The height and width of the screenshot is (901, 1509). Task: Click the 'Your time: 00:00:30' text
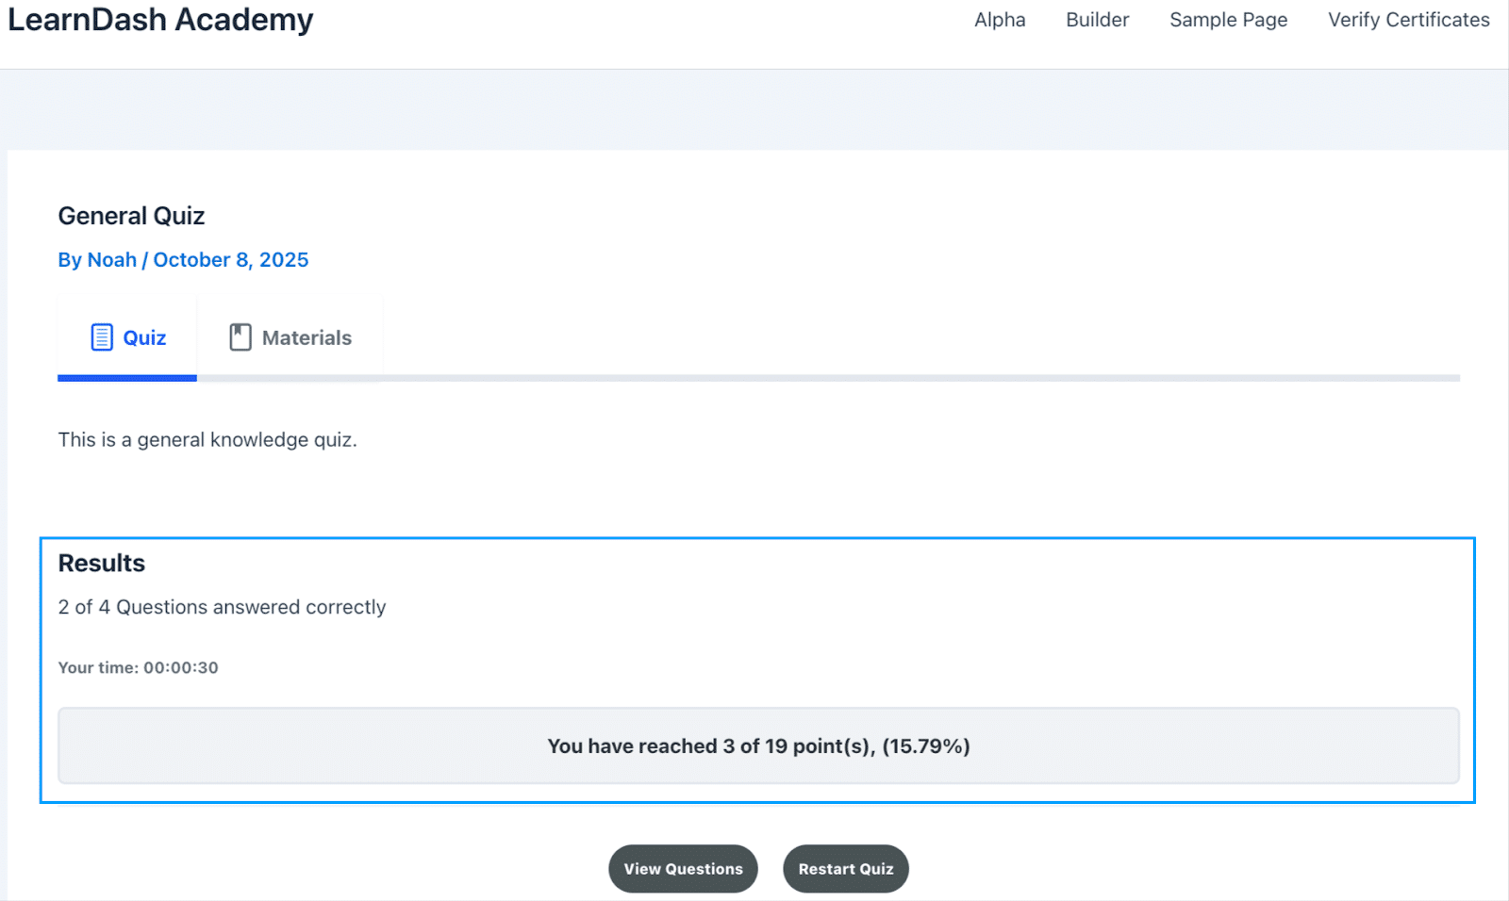coord(139,667)
